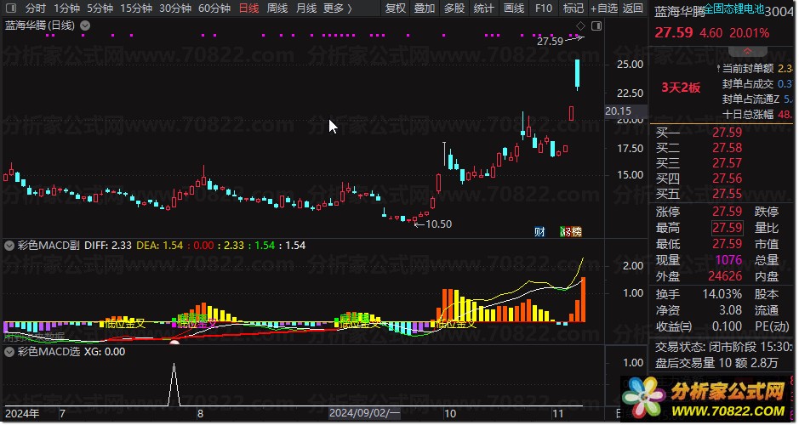Click the 净资 value 3.08
Viewport: 799px width, 425px height.
[731, 310]
